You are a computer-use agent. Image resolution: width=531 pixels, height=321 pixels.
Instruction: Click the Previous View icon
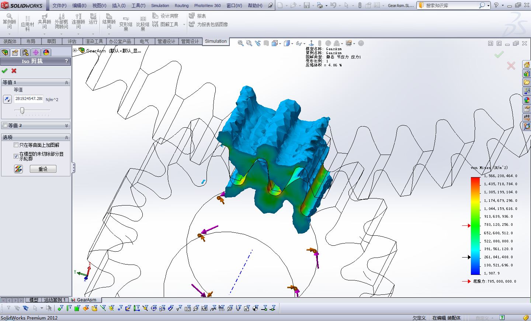click(257, 43)
